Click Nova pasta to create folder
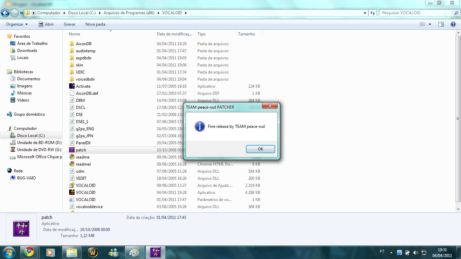This screenshot has width=461, height=259. pyautogui.click(x=95, y=24)
